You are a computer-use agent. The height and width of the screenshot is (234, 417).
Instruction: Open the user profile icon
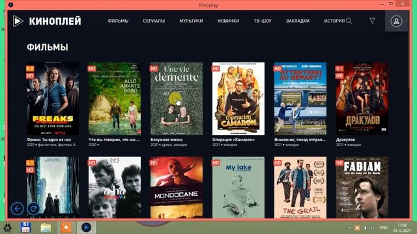pos(396,21)
